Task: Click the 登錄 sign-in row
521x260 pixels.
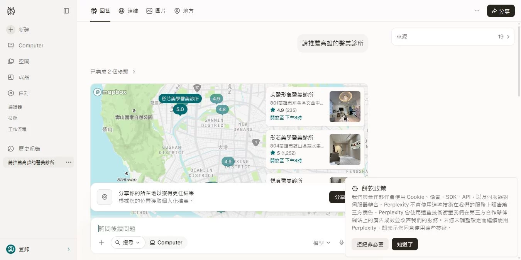Action: tap(38, 249)
